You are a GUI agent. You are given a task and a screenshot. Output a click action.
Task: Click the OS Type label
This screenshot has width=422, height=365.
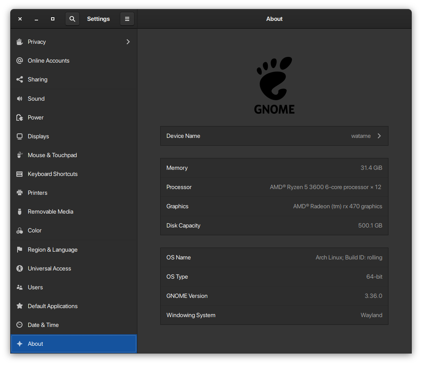(x=177, y=277)
